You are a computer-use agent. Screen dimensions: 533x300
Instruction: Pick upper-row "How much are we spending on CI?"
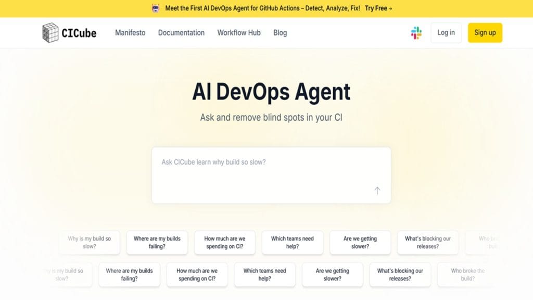[225, 243]
